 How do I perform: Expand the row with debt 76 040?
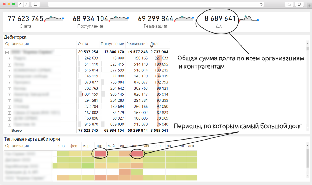pos(10,125)
